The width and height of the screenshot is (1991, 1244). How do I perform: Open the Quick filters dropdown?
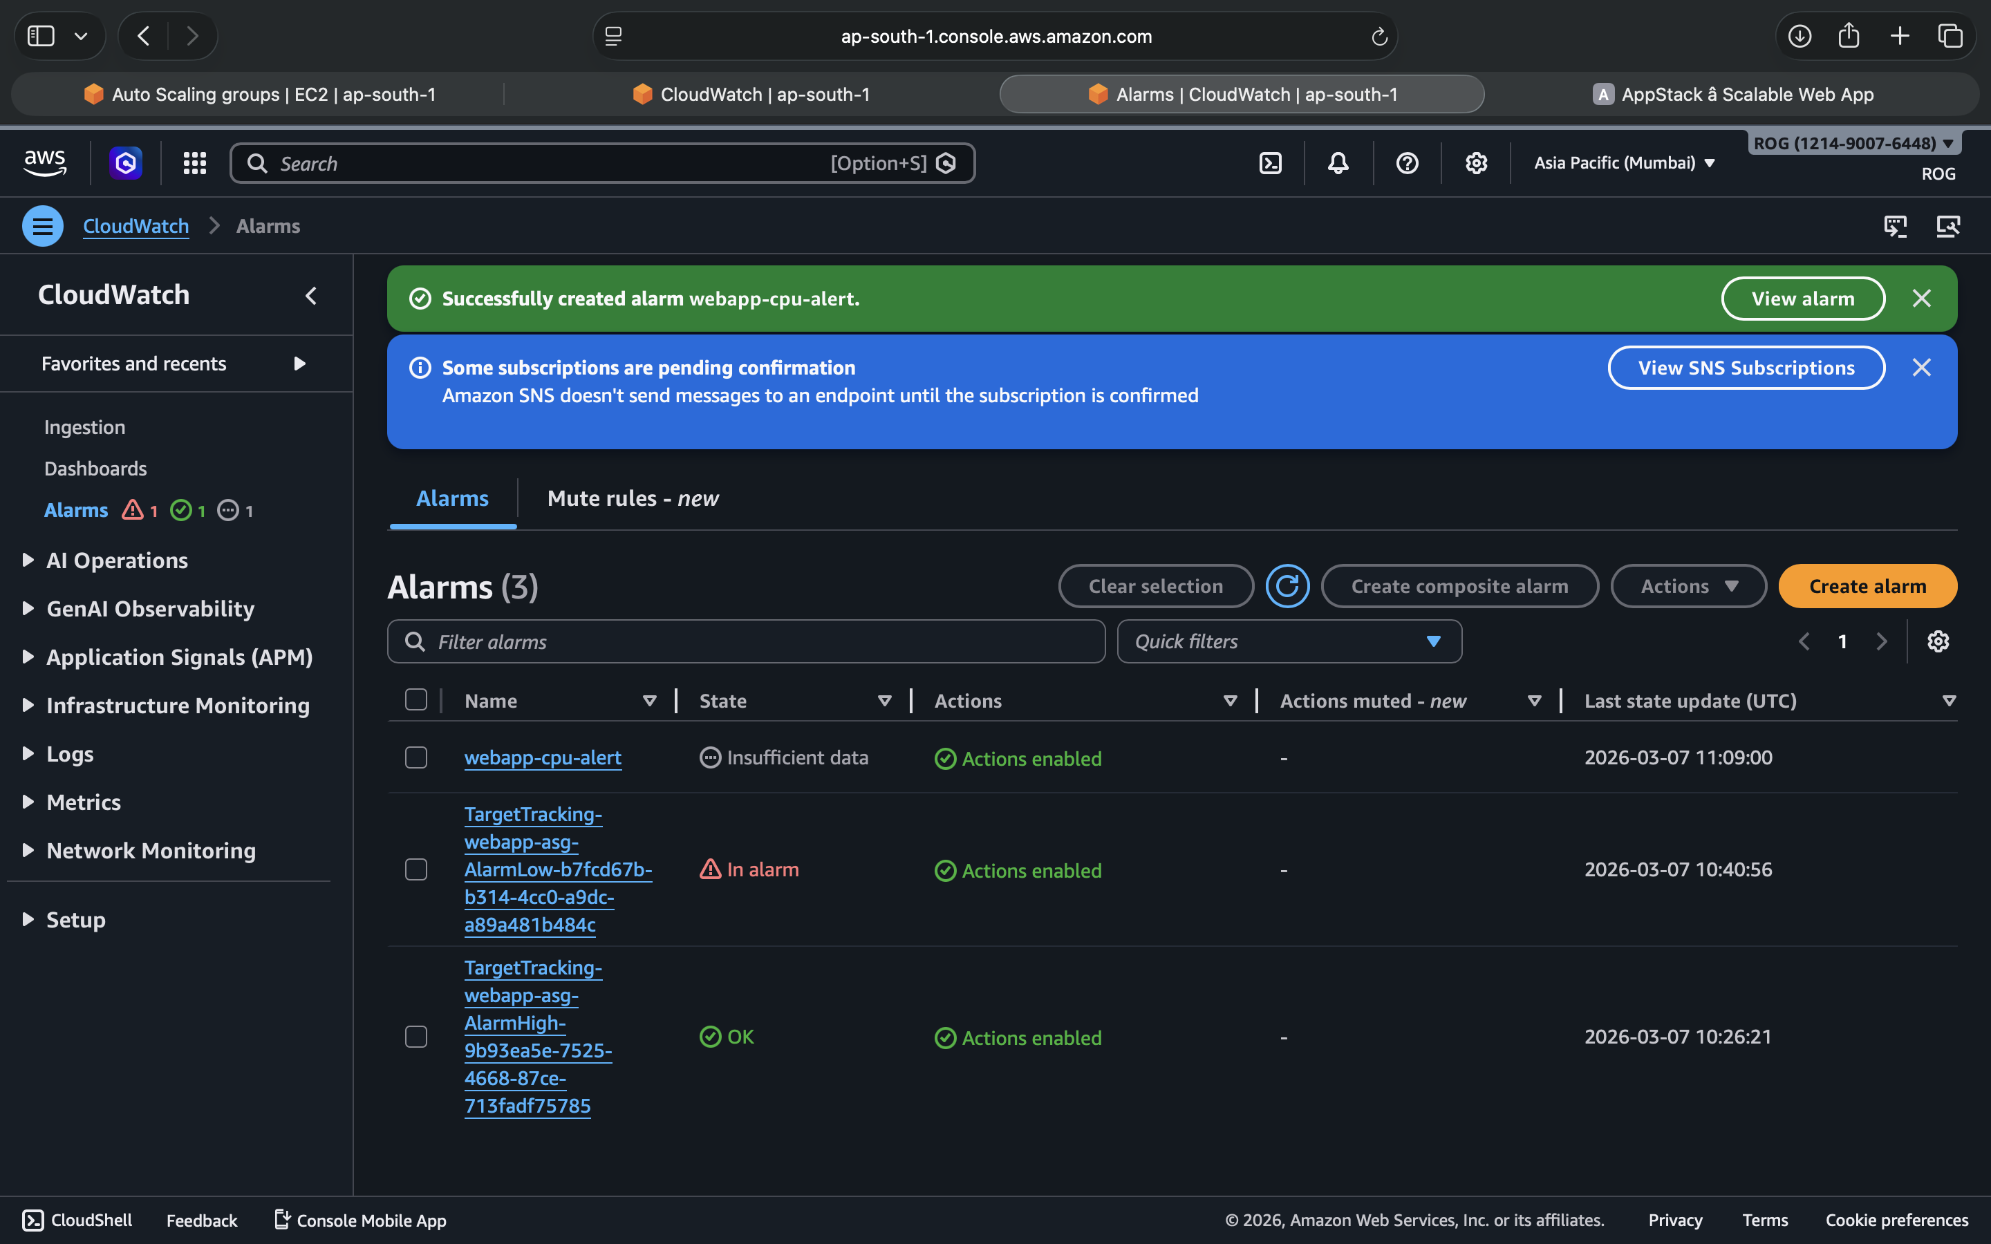(1289, 641)
